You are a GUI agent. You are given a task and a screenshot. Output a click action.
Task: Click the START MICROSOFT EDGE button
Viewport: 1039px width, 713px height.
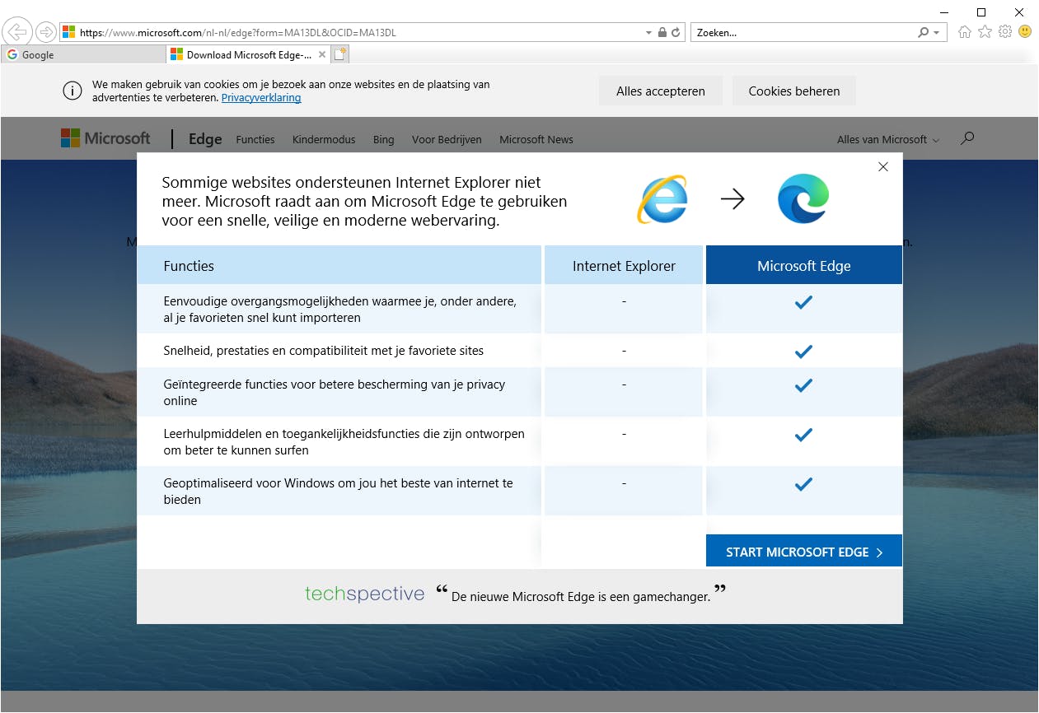(804, 552)
